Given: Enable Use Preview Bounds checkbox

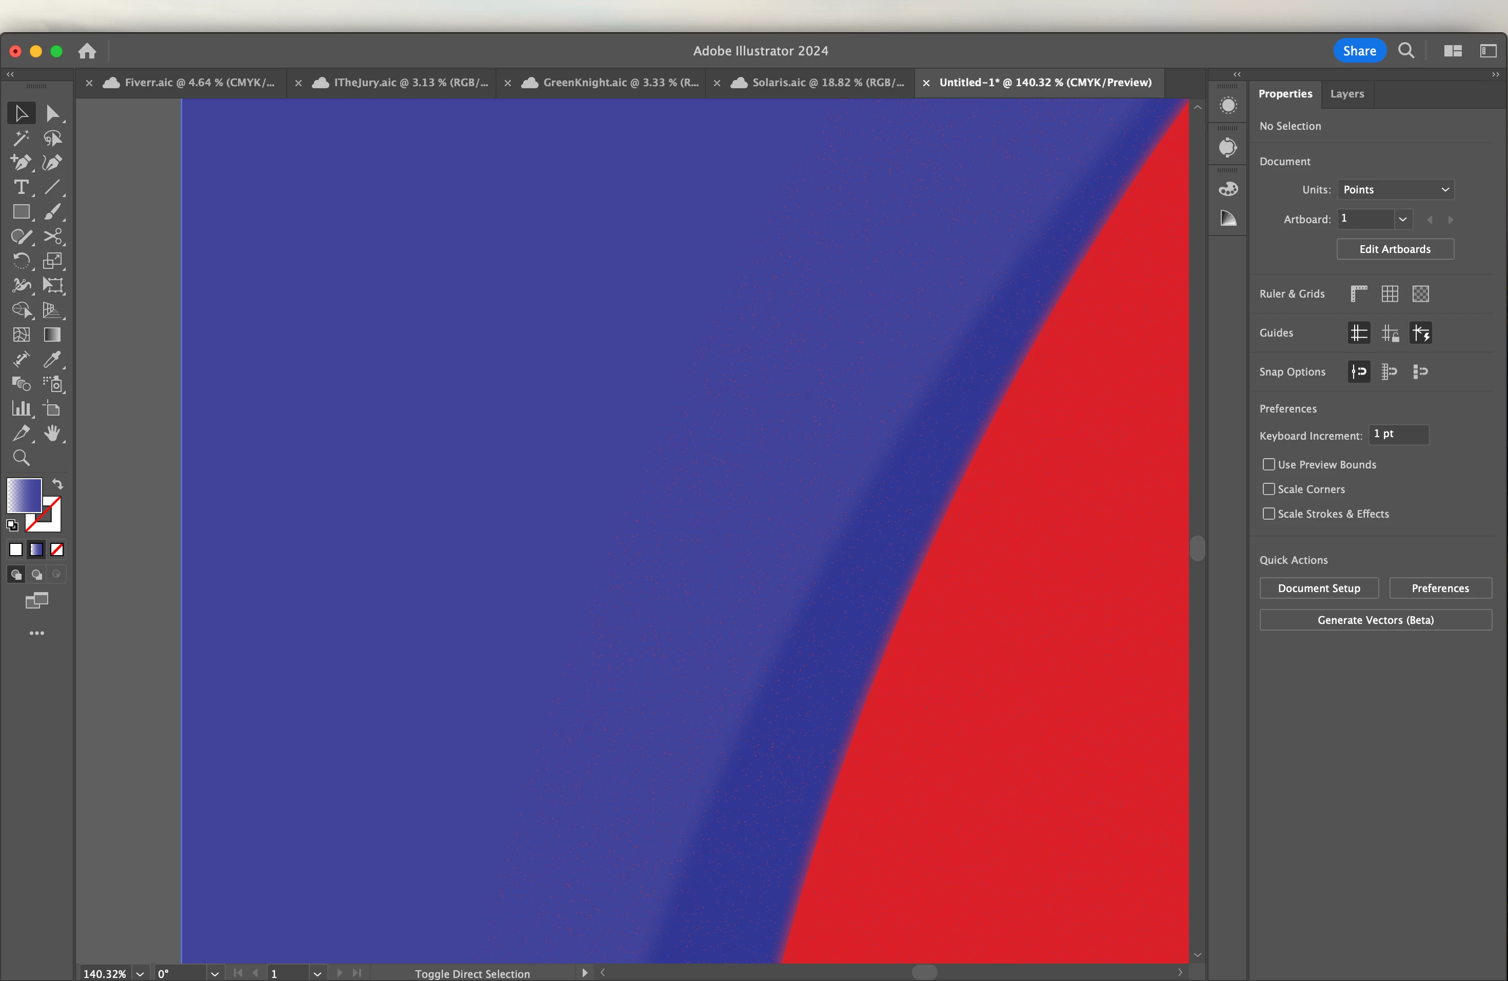Looking at the screenshot, I should coord(1268,464).
